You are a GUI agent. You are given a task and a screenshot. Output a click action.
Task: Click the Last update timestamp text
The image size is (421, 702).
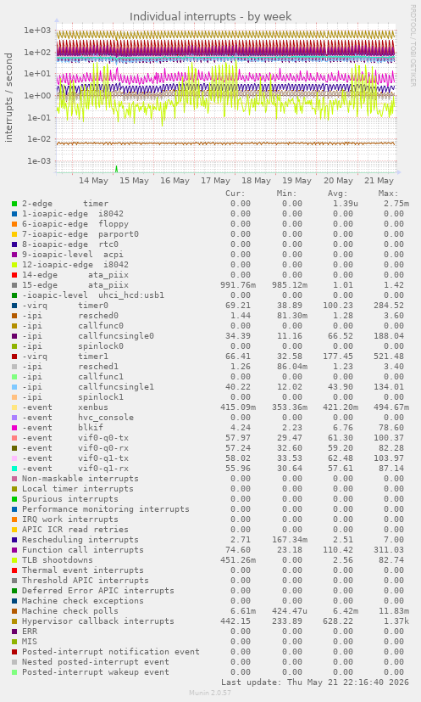coord(315,682)
